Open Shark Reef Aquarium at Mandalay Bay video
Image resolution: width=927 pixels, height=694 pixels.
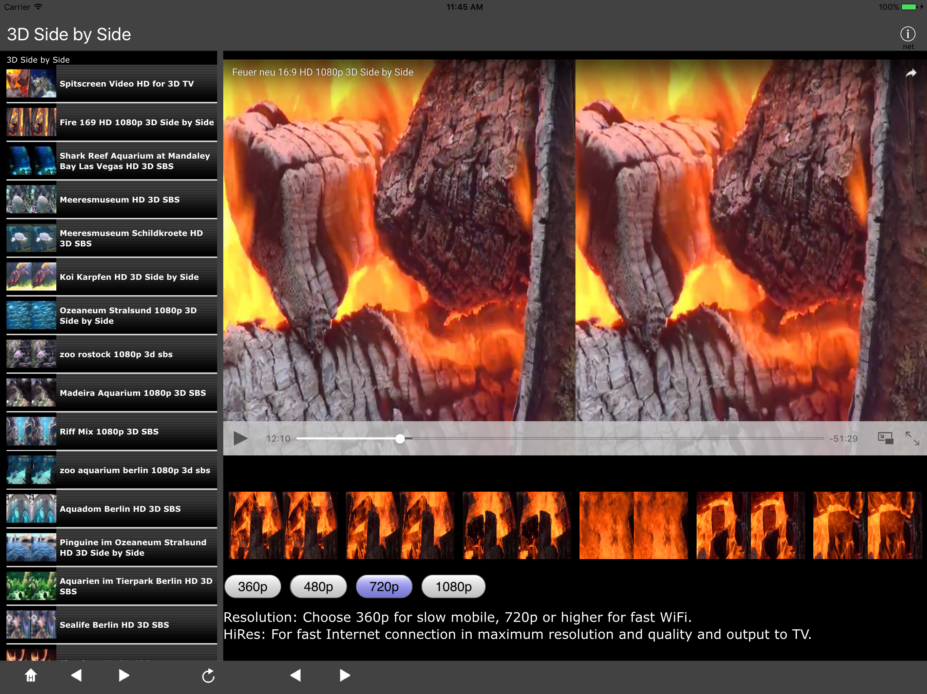pos(134,161)
